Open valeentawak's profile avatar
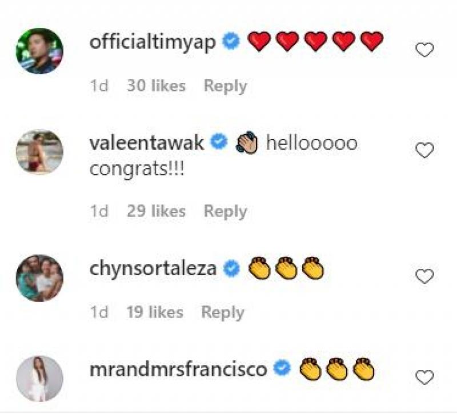 39,151
